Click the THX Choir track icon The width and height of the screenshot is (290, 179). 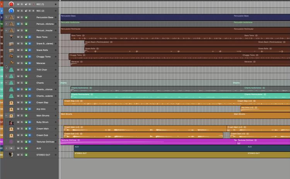click(11, 70)
